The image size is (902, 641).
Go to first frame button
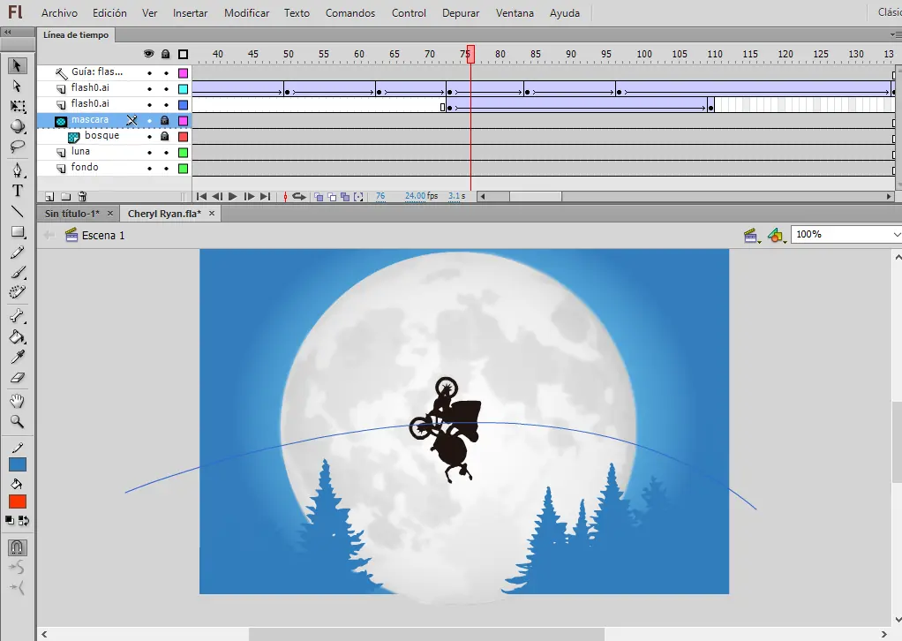201,197
